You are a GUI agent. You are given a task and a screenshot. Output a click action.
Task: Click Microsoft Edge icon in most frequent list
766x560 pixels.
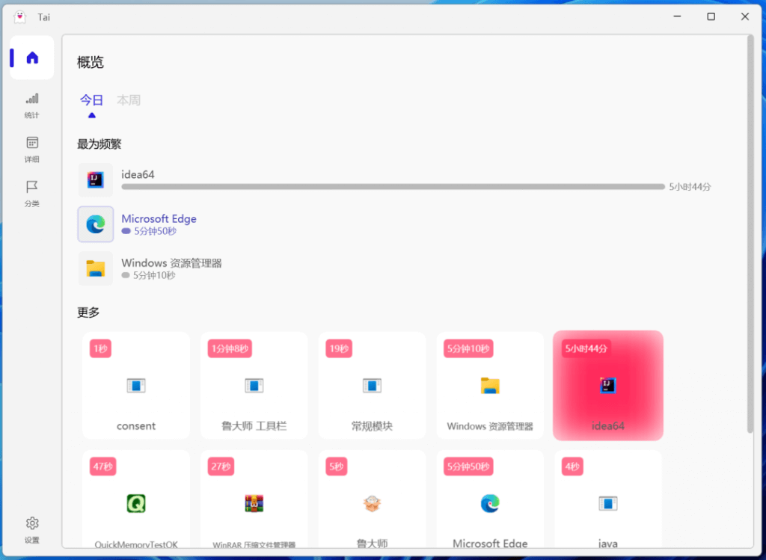click(x=96, y=224)
